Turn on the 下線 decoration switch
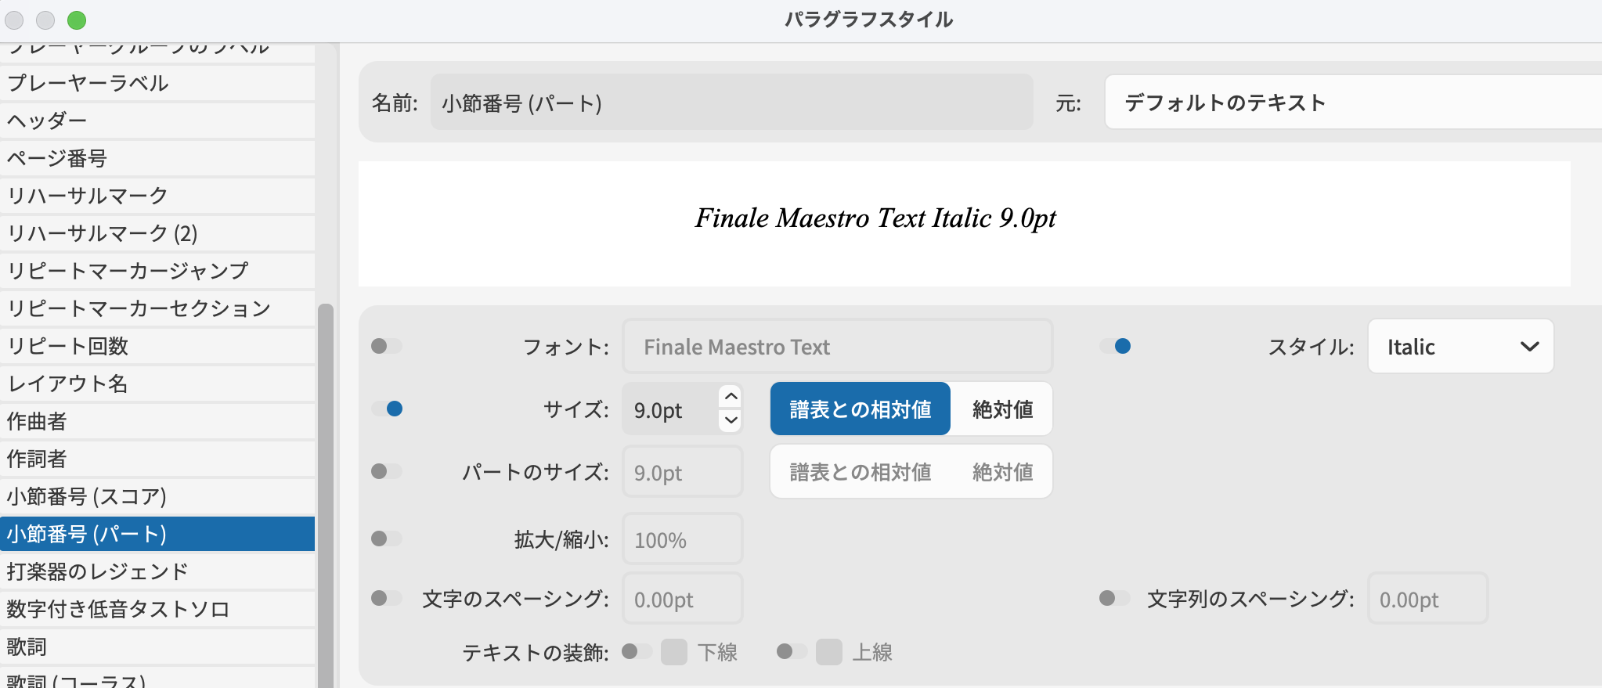 click(637, 651)
